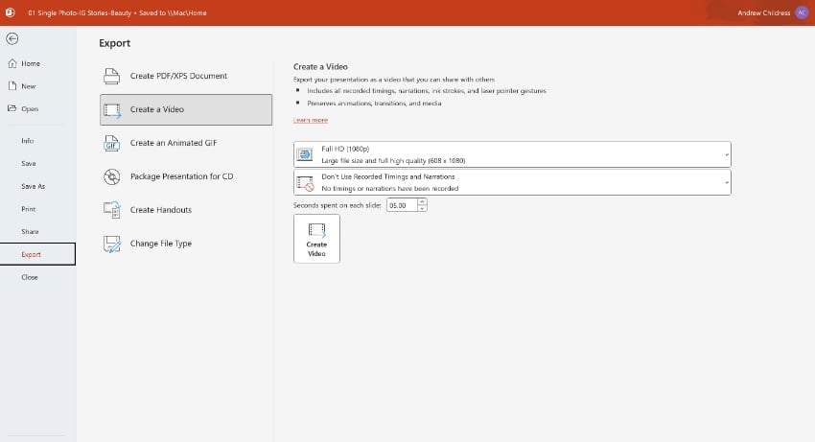Click the back arrow icon
Viewport: 815px width, 442px height.
tap(12, 39)
